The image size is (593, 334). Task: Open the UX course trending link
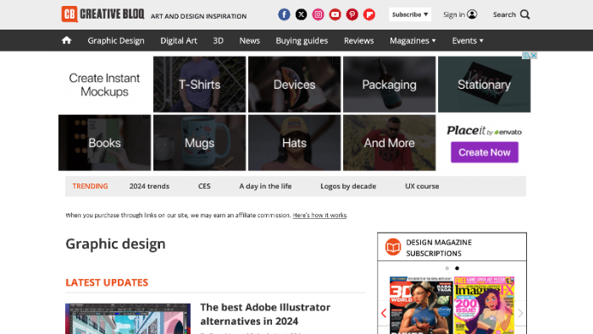pyautogui.click(x=422, y=186)
